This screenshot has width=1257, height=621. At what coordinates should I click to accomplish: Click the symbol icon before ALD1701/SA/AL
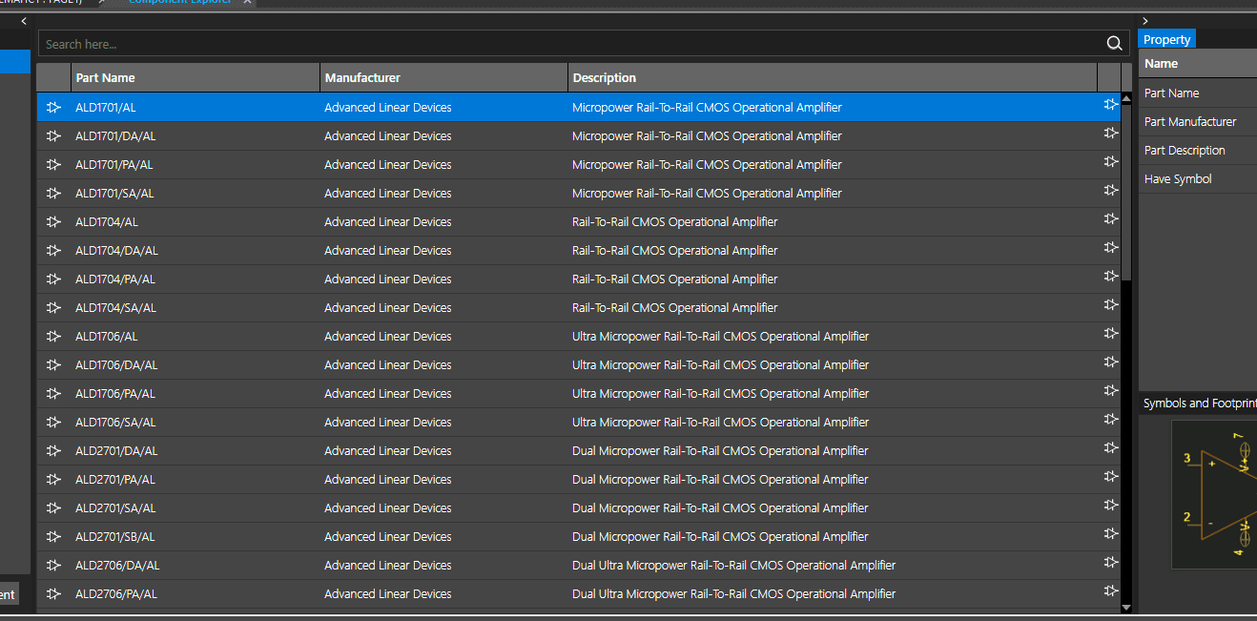pos(53,193)
